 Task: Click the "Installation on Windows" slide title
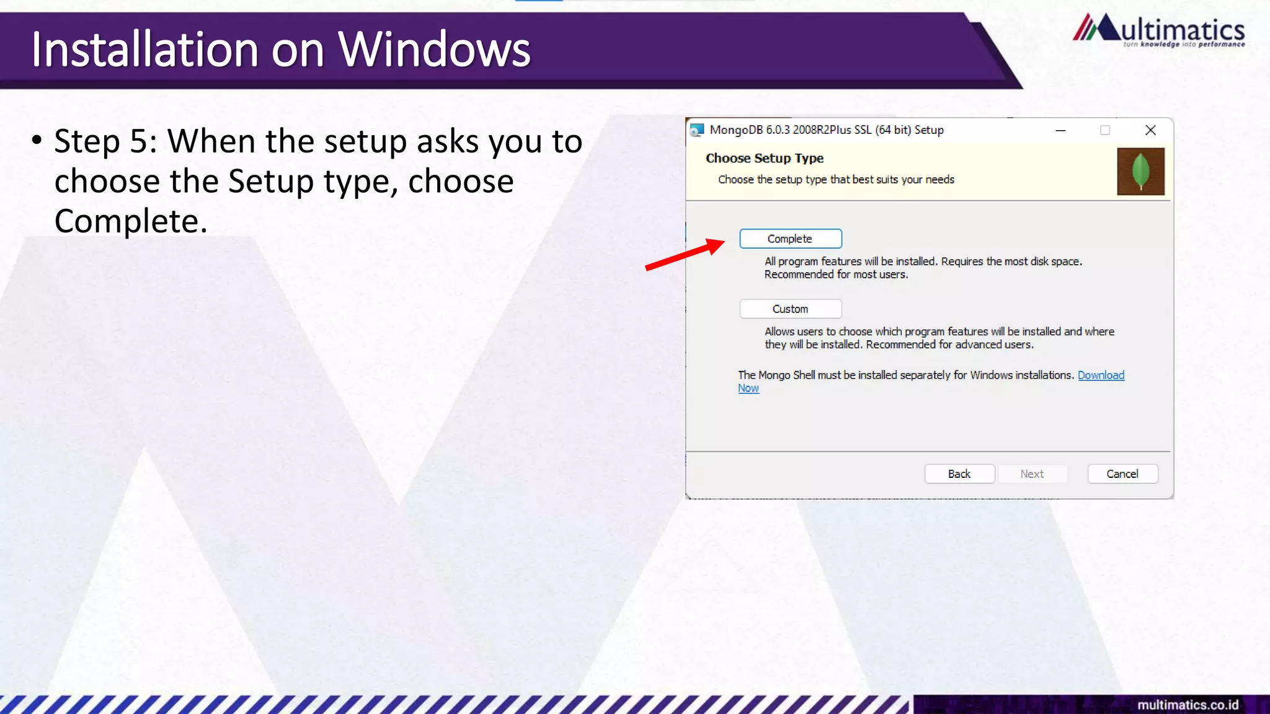coord(281,49)
